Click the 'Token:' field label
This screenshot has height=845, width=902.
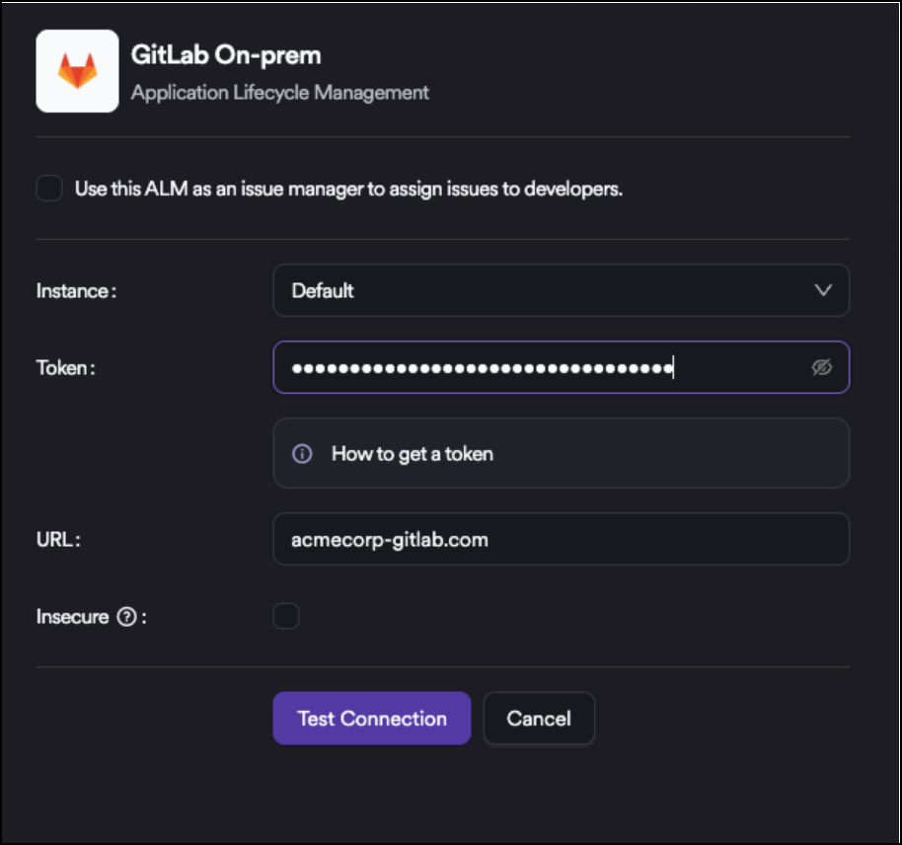coord(66,368)
